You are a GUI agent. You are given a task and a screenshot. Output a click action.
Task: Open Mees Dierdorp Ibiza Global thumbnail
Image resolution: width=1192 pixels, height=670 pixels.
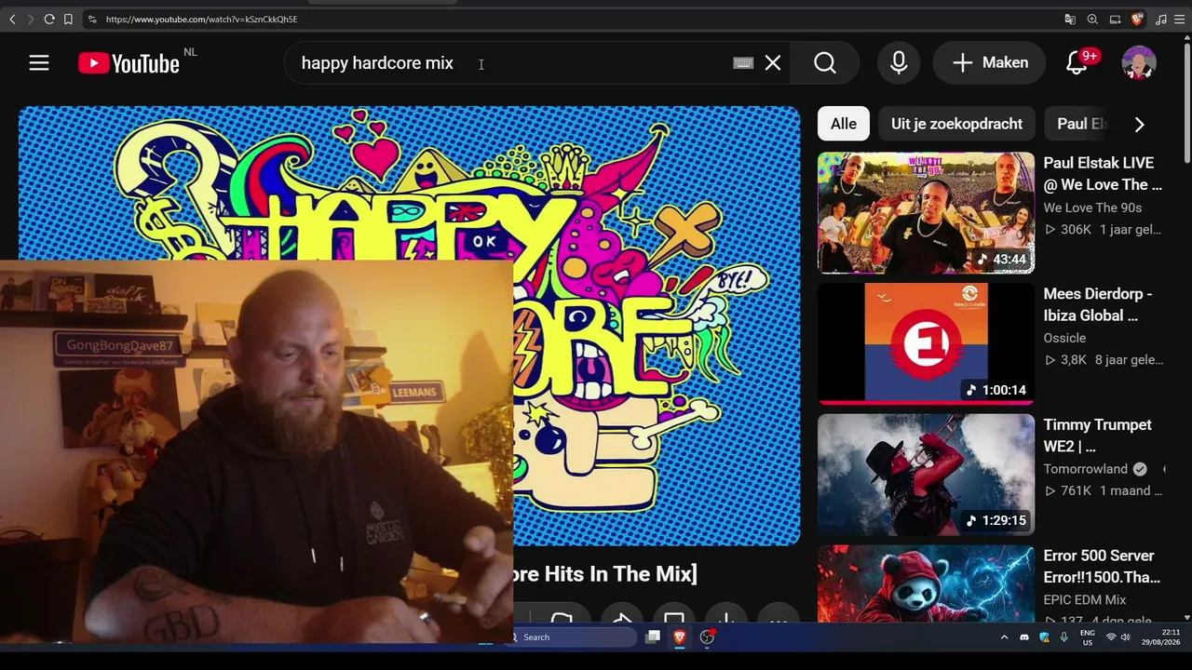pyautogui.click(x=926, y=344)
